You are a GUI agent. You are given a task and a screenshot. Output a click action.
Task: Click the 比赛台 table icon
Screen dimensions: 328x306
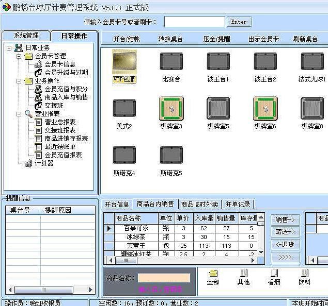(x=171, y=63)
